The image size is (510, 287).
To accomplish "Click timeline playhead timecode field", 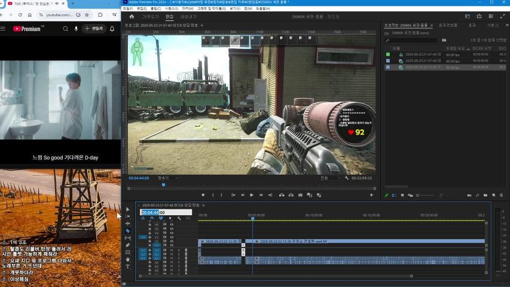I will tap(166, 212).
